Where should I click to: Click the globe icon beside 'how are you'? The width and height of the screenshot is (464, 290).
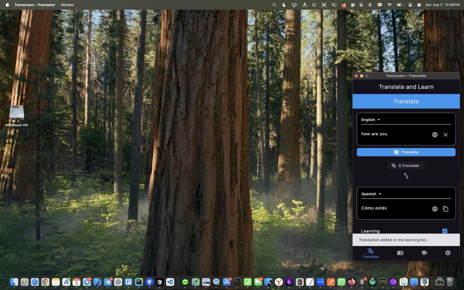(435, 135)
